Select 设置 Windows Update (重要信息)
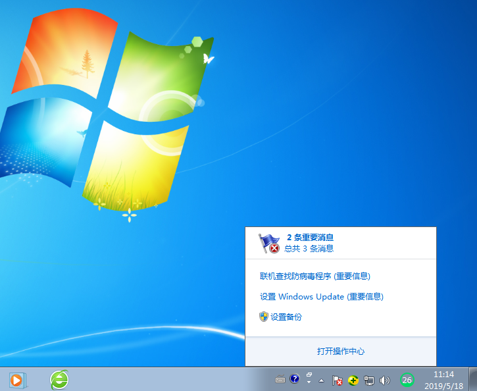The height and width of the screenshot is (391, 477). pyautogui.click(x=321, y=297)
